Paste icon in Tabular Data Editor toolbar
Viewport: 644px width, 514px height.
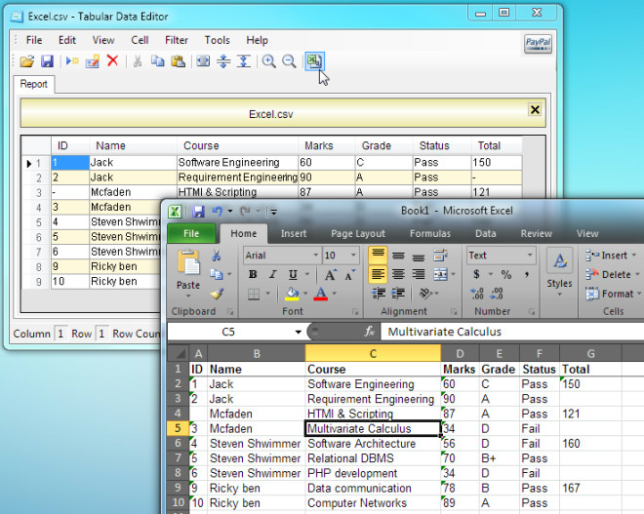pos(178,61)
